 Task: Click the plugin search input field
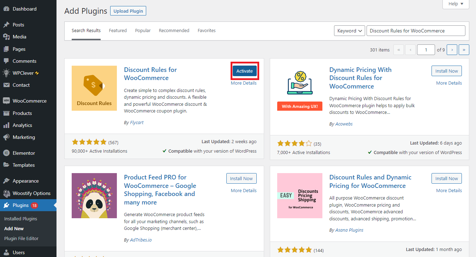(x=416, y=31)
